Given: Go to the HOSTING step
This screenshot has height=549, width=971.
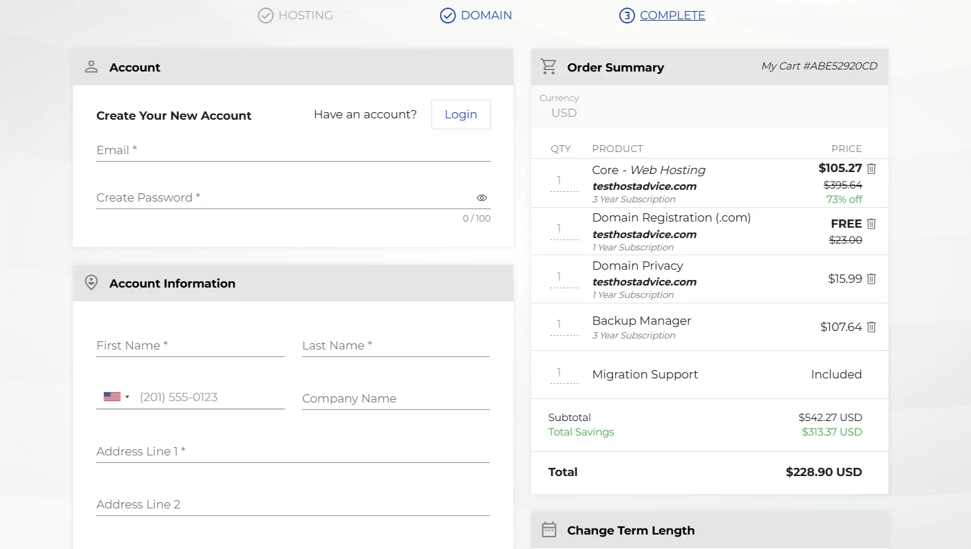Looking at the screenshot, I should click(306, 15).
